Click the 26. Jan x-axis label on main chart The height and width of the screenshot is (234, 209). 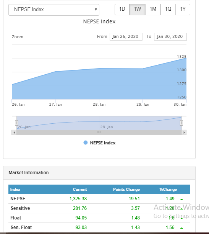(18, 105)
